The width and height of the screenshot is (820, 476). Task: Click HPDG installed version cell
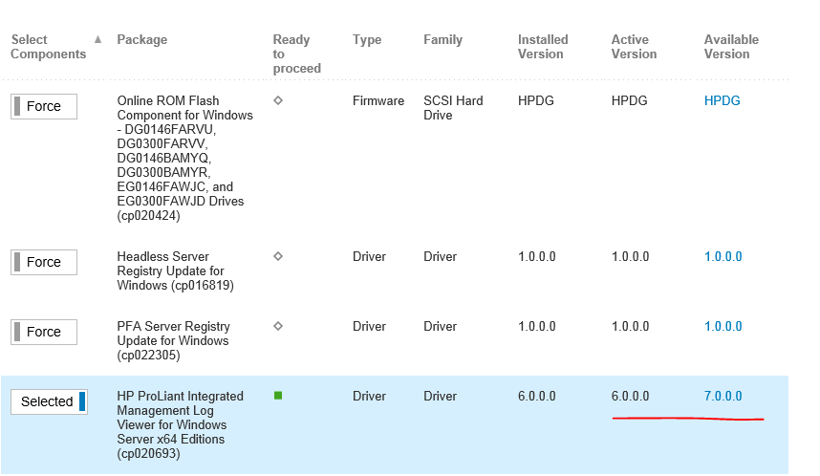pos(536,101)
